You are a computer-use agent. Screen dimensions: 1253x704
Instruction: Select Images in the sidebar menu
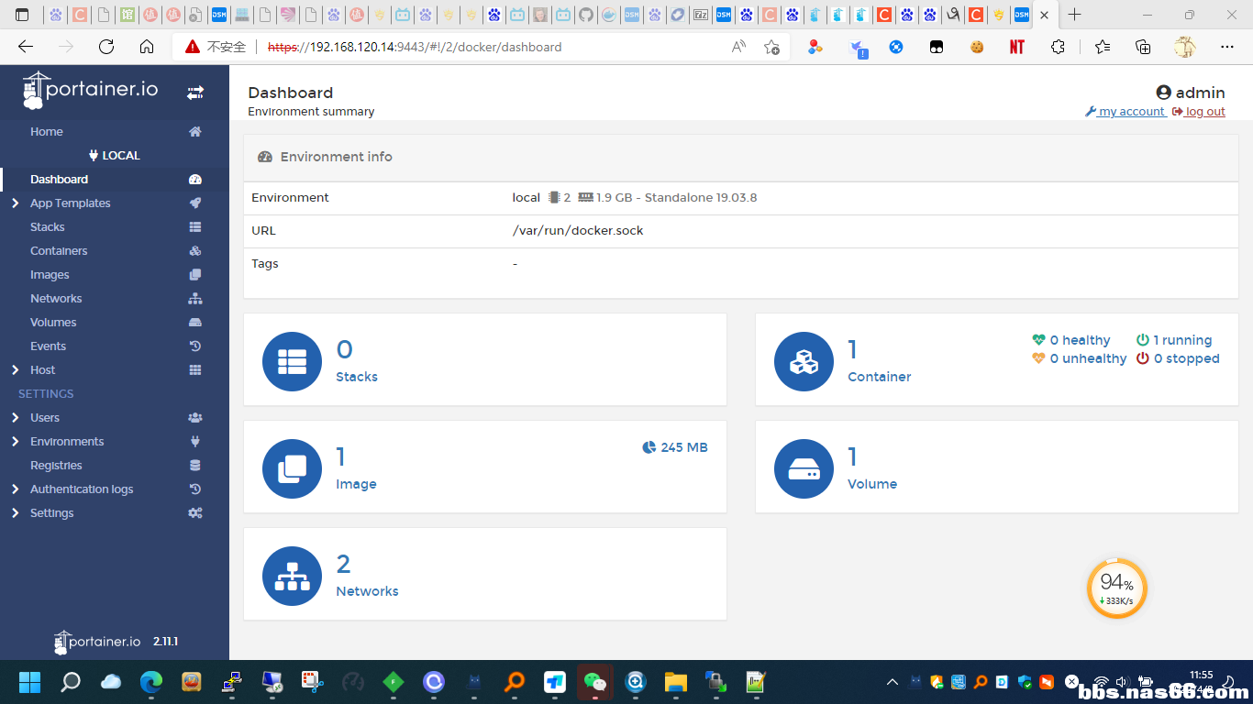pos(50,275)
